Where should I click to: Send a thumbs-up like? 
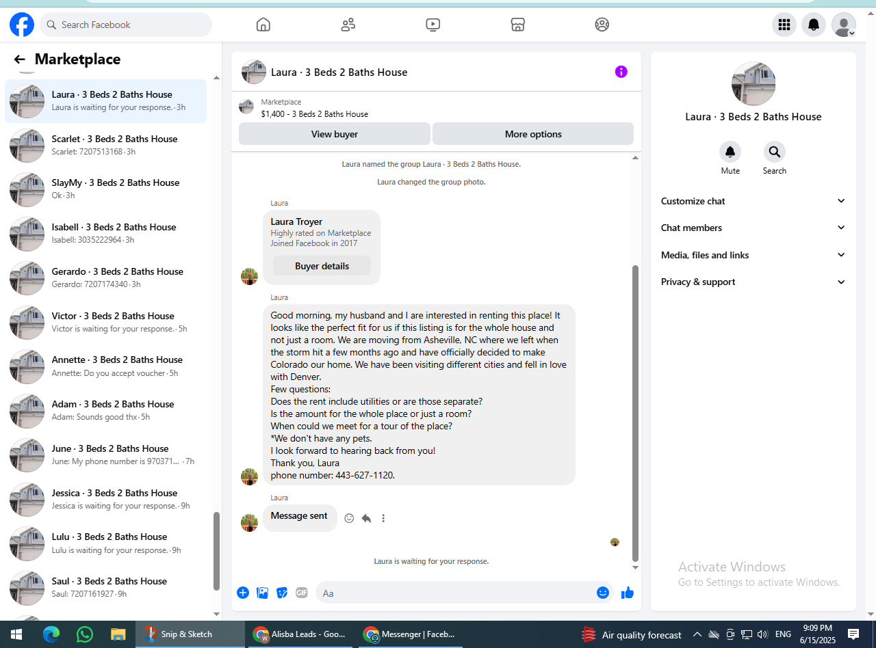[x=628, y=593]
